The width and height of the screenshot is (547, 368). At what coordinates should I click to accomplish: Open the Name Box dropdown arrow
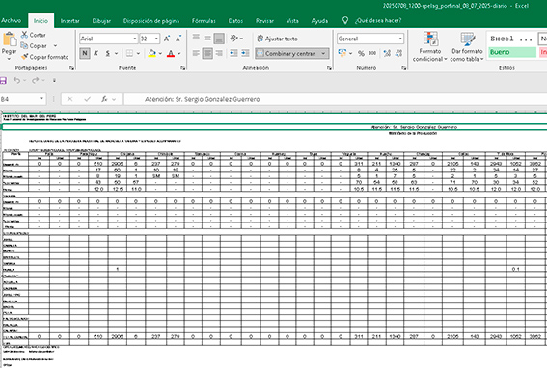[41, 99]
